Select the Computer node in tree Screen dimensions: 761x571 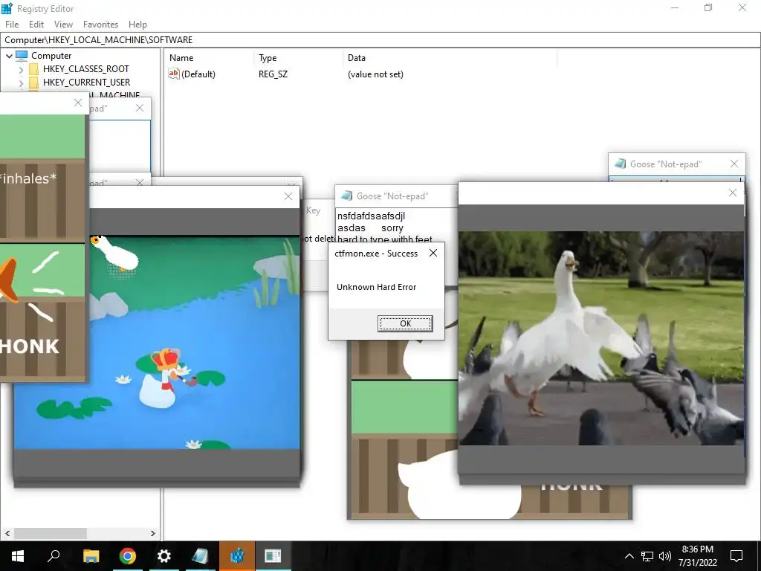click(x=51, y=56)
